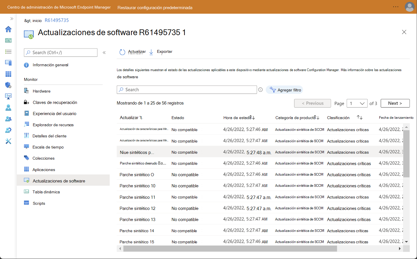Open All services list icon
Viewport: 417px width, 259px height.
pos(8,52)
